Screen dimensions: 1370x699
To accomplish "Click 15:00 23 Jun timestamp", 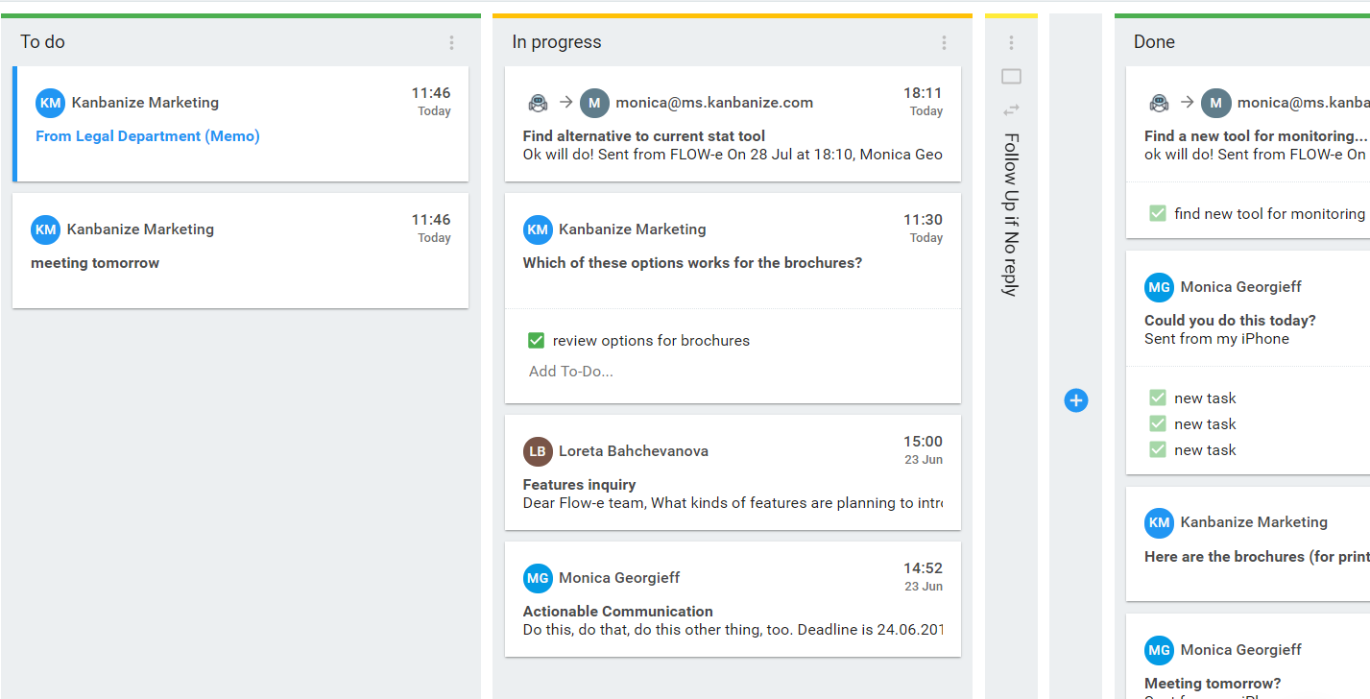I will coord(923,449).
